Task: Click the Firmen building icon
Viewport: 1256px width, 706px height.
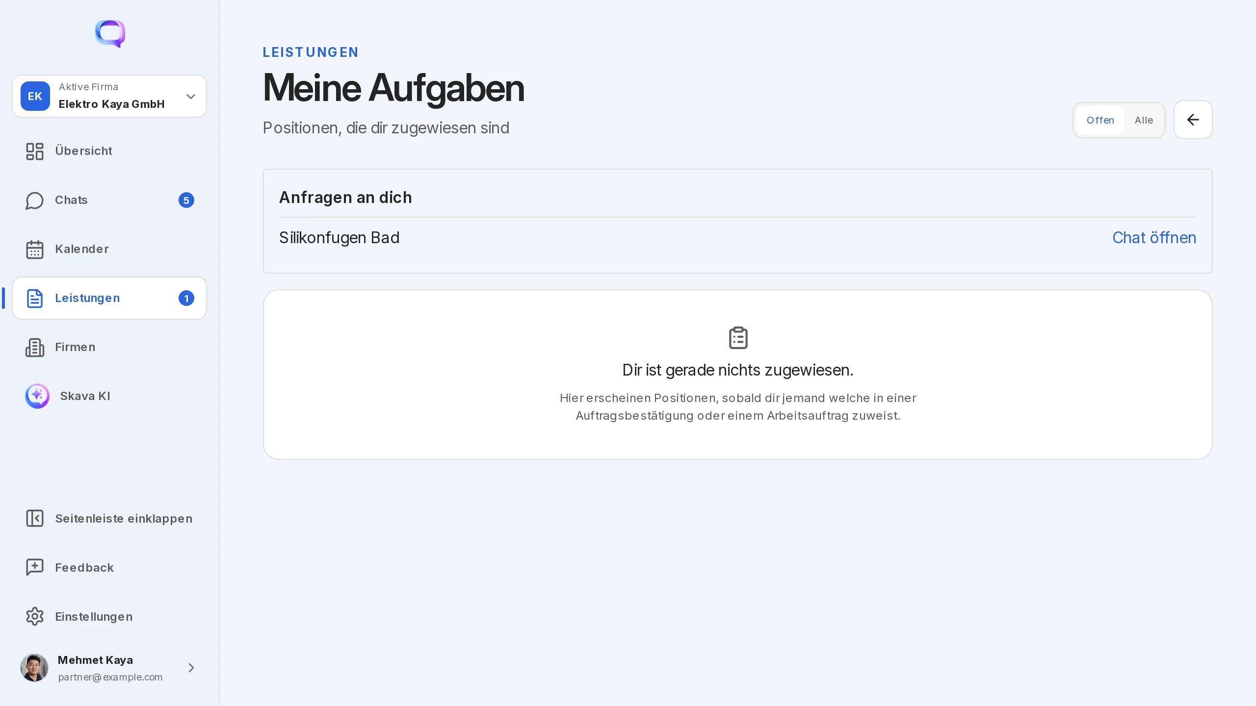Action: [35, 347]
